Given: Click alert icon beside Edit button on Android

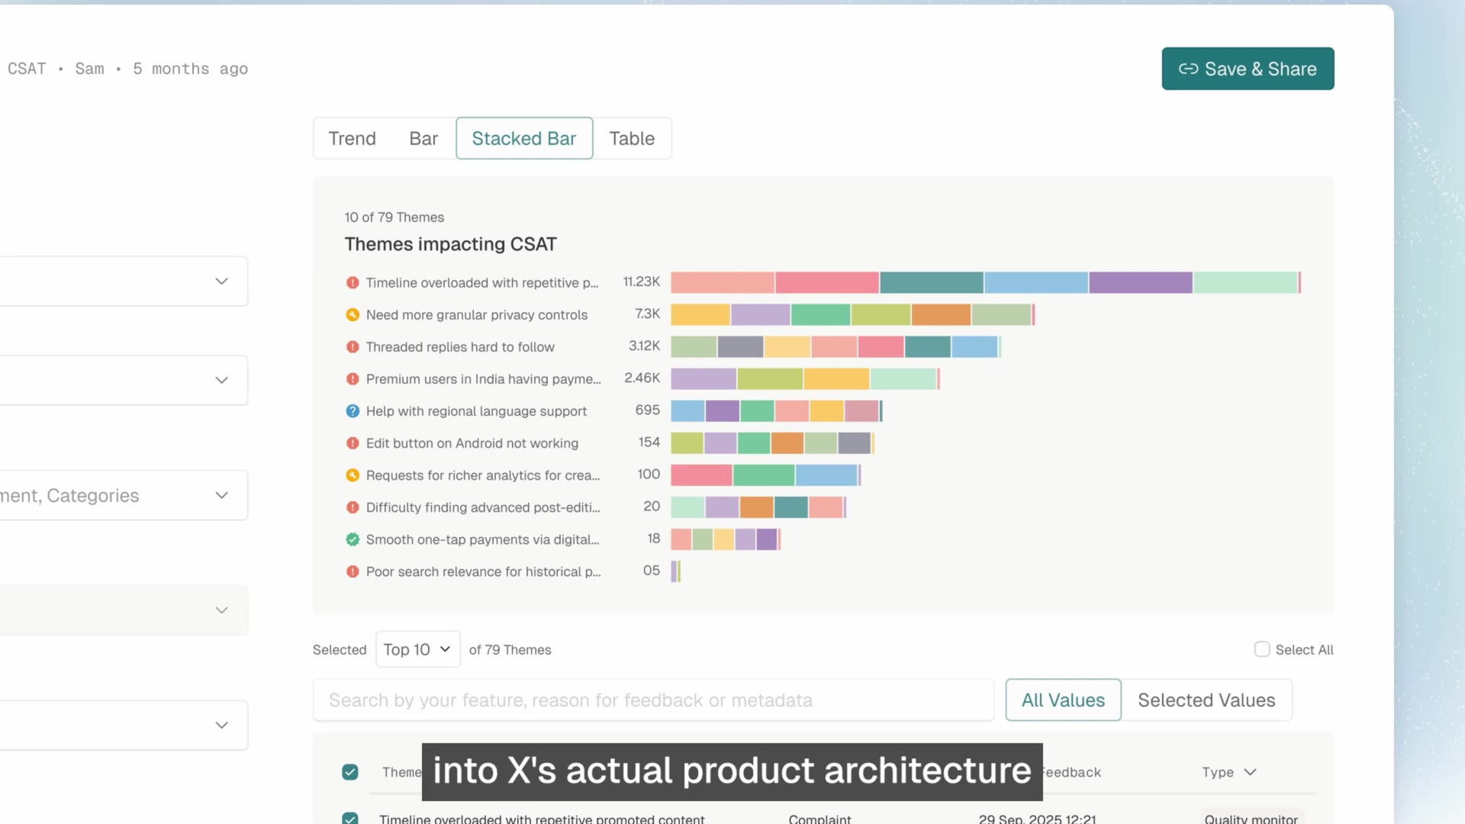Looking at the screenshot, I should pos(353,443).
